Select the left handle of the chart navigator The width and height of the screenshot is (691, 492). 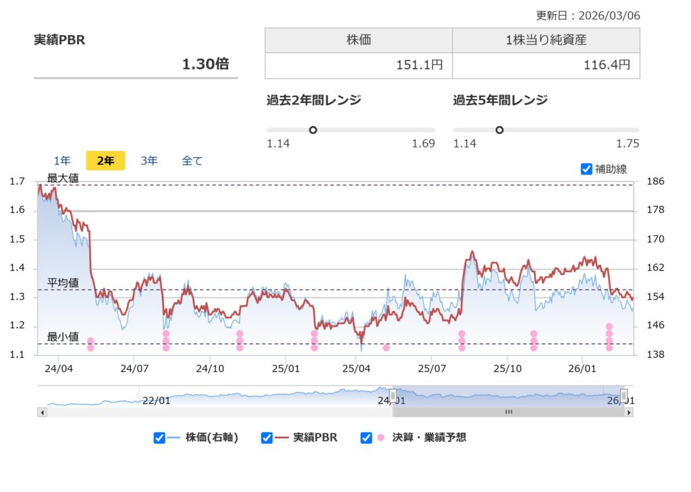click(x=393, y=395)
